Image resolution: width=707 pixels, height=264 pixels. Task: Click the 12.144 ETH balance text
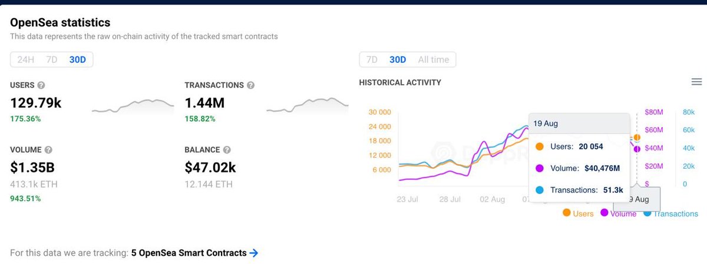[x=209, y=185]
